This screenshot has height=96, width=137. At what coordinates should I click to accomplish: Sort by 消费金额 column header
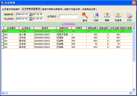92,28
